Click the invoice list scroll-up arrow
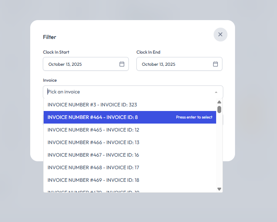 pos(219,102)
